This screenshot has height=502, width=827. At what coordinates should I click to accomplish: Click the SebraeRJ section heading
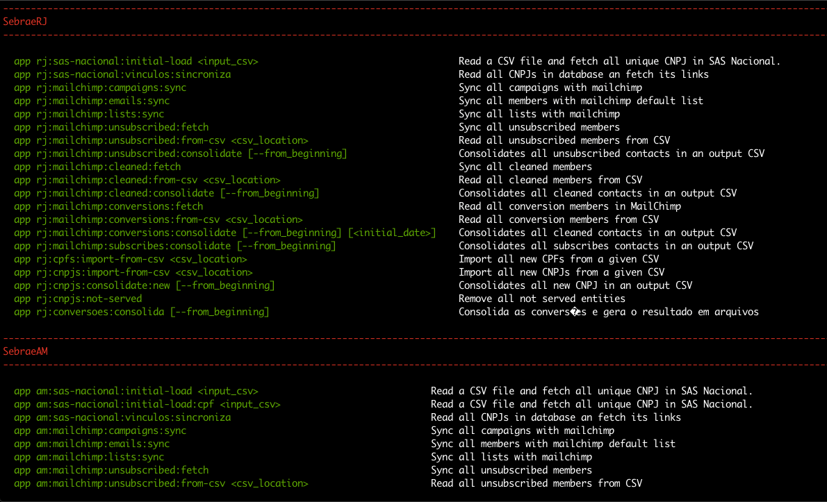pos(25,22)
